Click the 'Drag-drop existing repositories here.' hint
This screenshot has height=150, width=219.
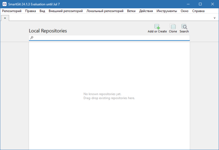[x=109, y=98]
